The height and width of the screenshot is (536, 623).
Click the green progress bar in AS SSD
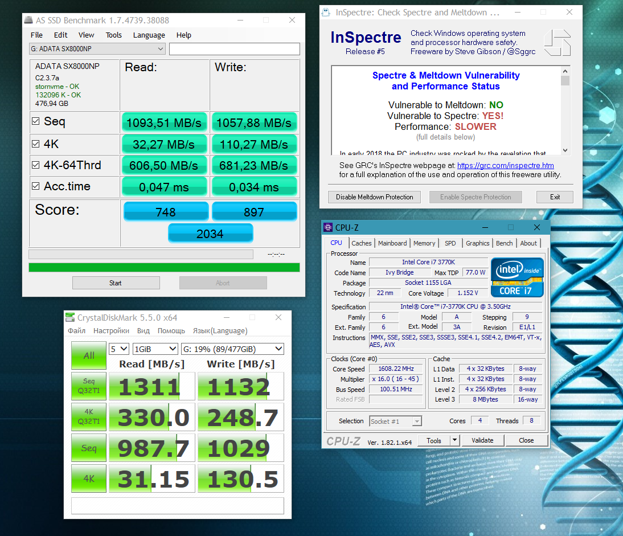pyautogui.click(x=164, y=267)
